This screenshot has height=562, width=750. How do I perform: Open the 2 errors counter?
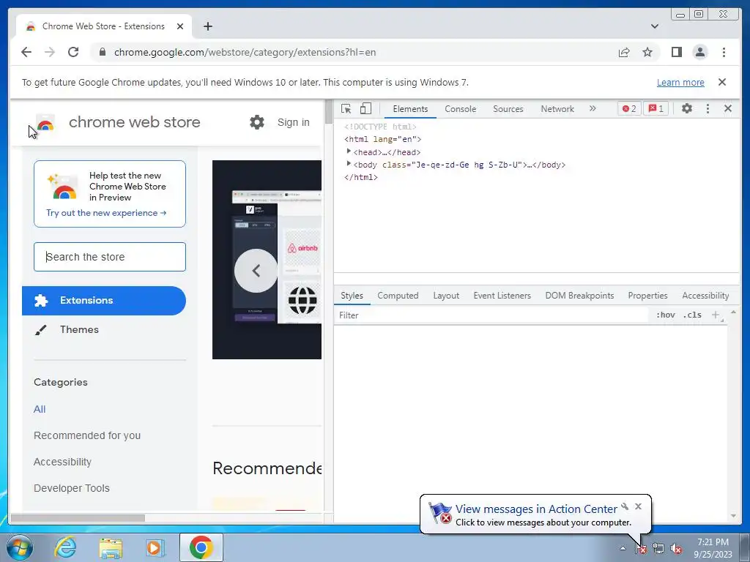tap(629, 108)
